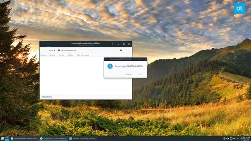This screenshot has width=251, height=141.
Task: Click the 'Connecting to DESKTOP-4H0B5EB' message text
Action: coord(129,66)
